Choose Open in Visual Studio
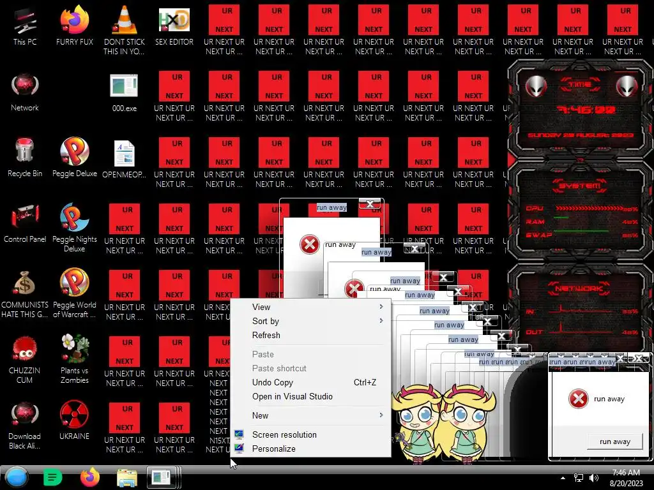654x490 pixels. (x=311, y=397)
